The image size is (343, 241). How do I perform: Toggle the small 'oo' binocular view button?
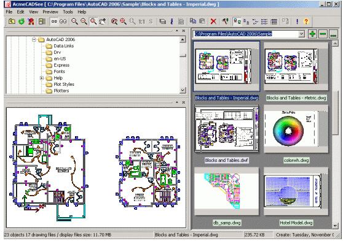(x=54, y=21)
